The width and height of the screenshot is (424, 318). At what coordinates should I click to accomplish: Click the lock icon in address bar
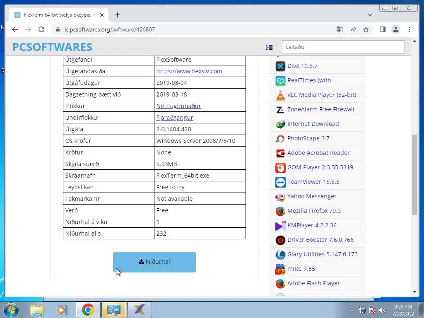point(58,29)
